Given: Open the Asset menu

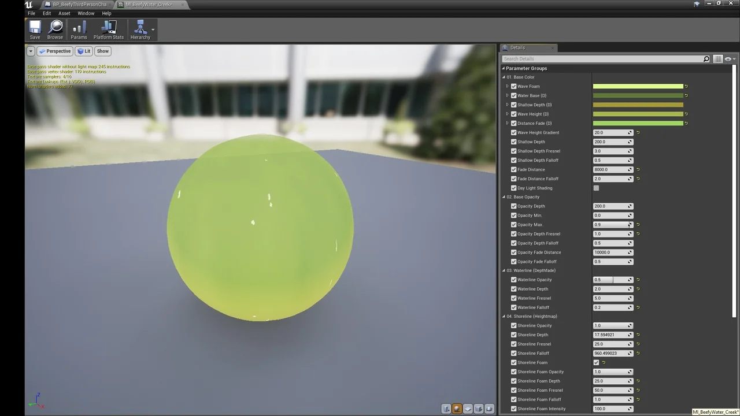Looking at the screenshot, I should tap(64, 13).
